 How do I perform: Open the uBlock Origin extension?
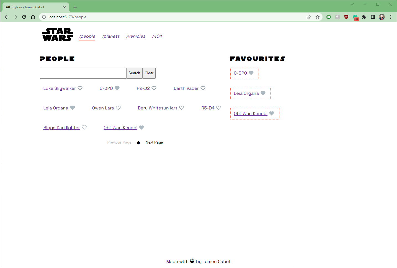coord(346,17)
